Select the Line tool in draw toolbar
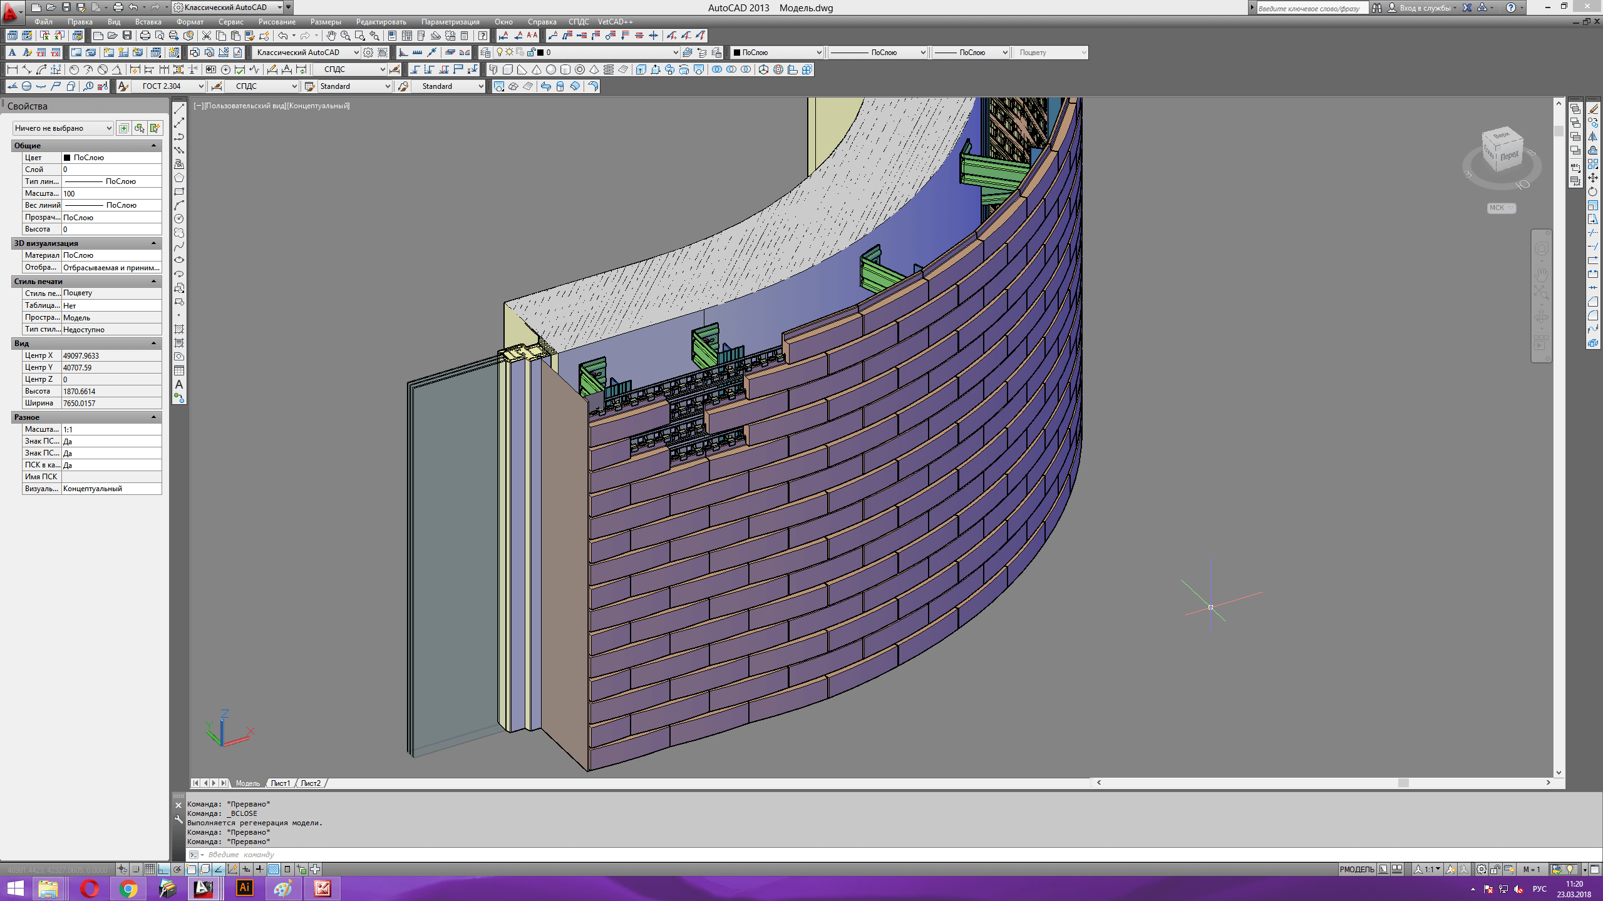This screenshot has height=901, width=1603. (179, 109)
